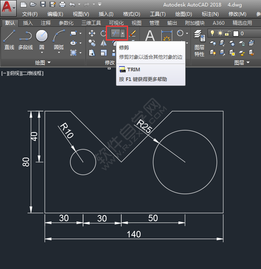Toggle layer 0 freeze sun icon
The image size is (261, 269).
pos(220,33)
